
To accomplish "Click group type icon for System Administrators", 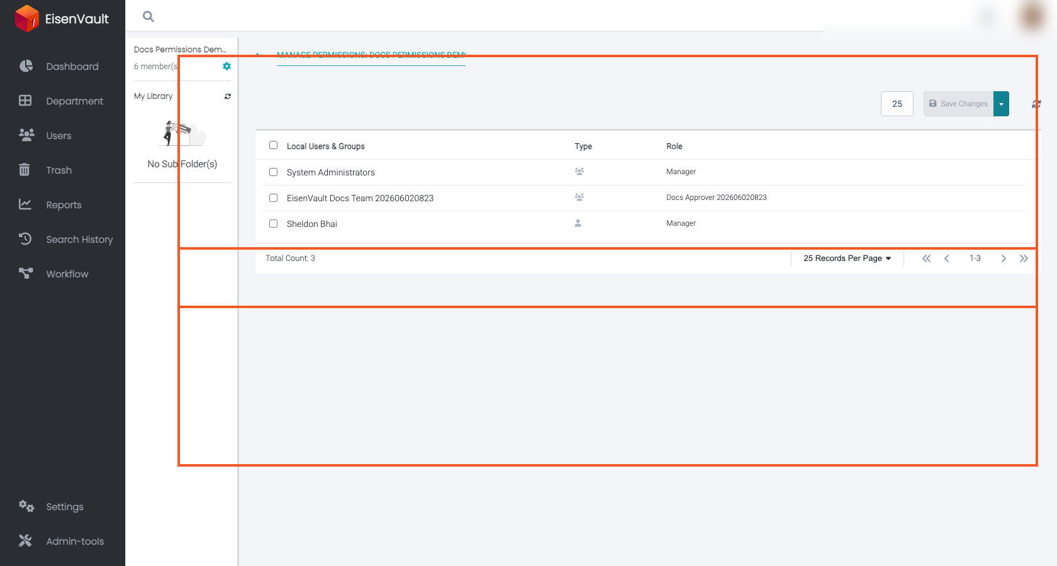I will point(579,172).
